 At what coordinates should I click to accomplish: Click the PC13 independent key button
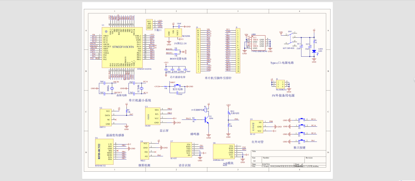coord(302,120)
